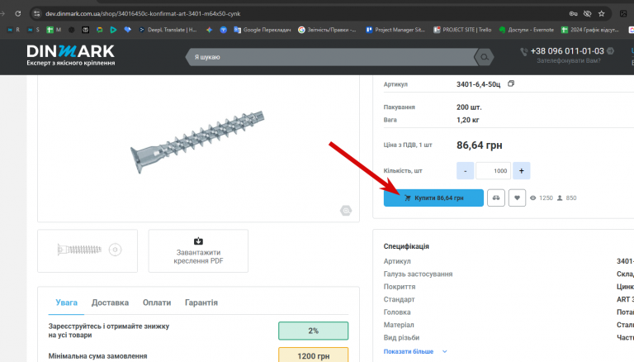This screenshot has height=362, width=634.
Task: Click the 'Специфікація' heading
Action: click(x=406, y=246)
